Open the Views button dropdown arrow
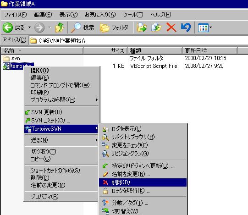This screenshot has width=248, height=215. (x=210, y=28)
